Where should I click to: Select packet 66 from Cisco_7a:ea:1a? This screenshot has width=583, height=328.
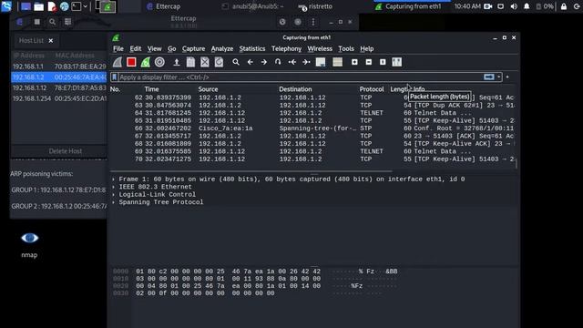pos(312,128)
